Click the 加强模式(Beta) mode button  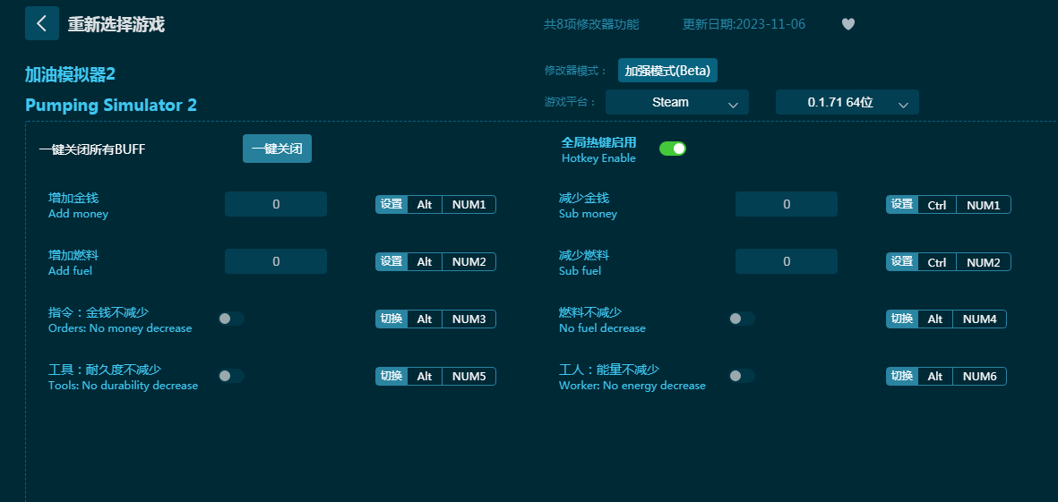(667, 71)
